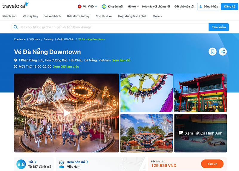Open Hợp tác với chúng tôi link
The width and height of the screenshot is (239, 171).
point(156,7)
